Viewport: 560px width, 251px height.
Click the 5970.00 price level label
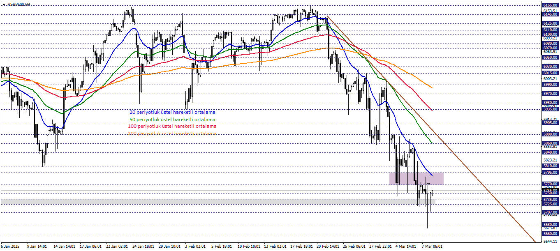tap(550, 93)
